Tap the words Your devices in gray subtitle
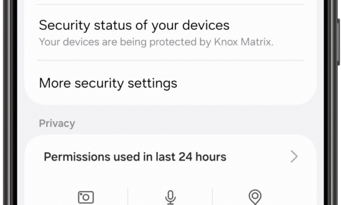 click(x=69, y=42)
